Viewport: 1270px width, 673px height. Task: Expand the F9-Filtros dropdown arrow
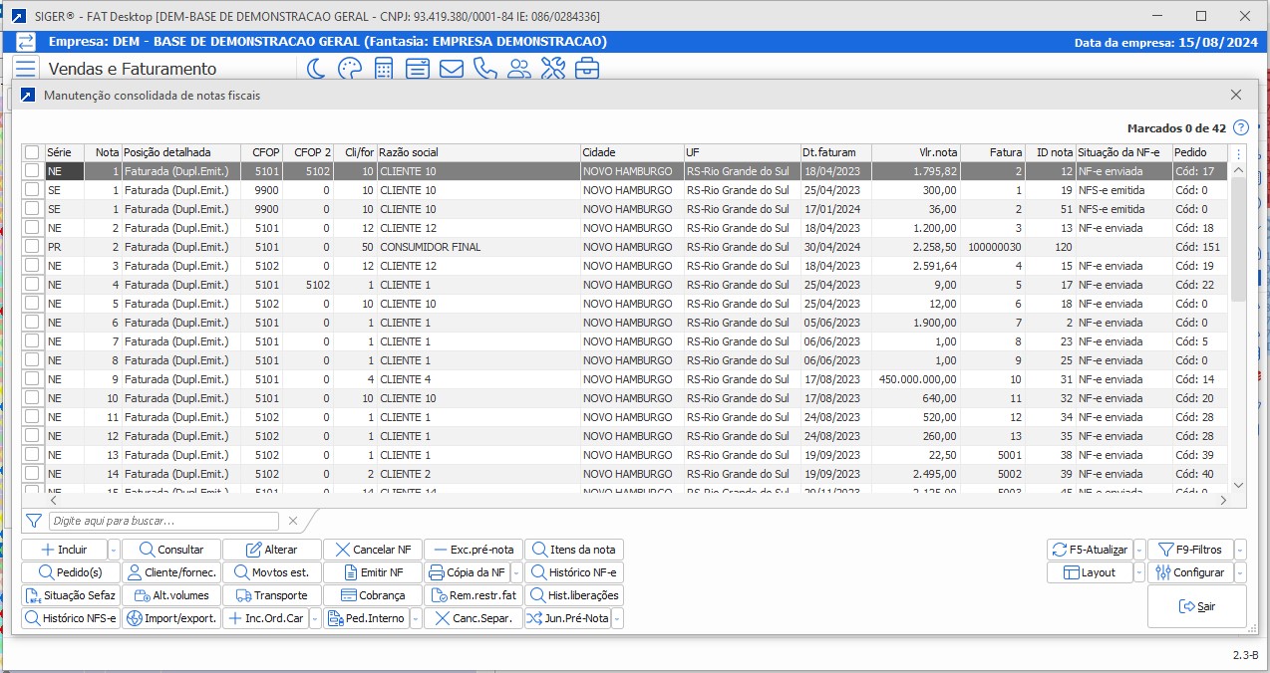1240,550
